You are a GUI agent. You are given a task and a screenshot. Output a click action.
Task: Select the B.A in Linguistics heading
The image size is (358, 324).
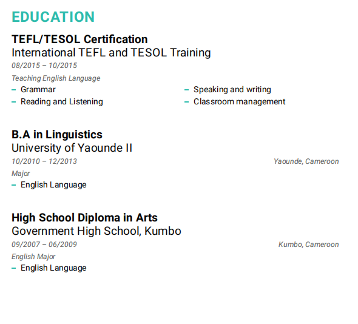click(57, 135)
